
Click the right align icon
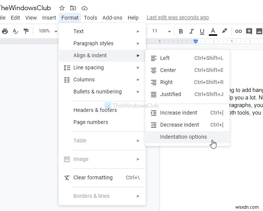pyautogui.click(x=153, y=83)
